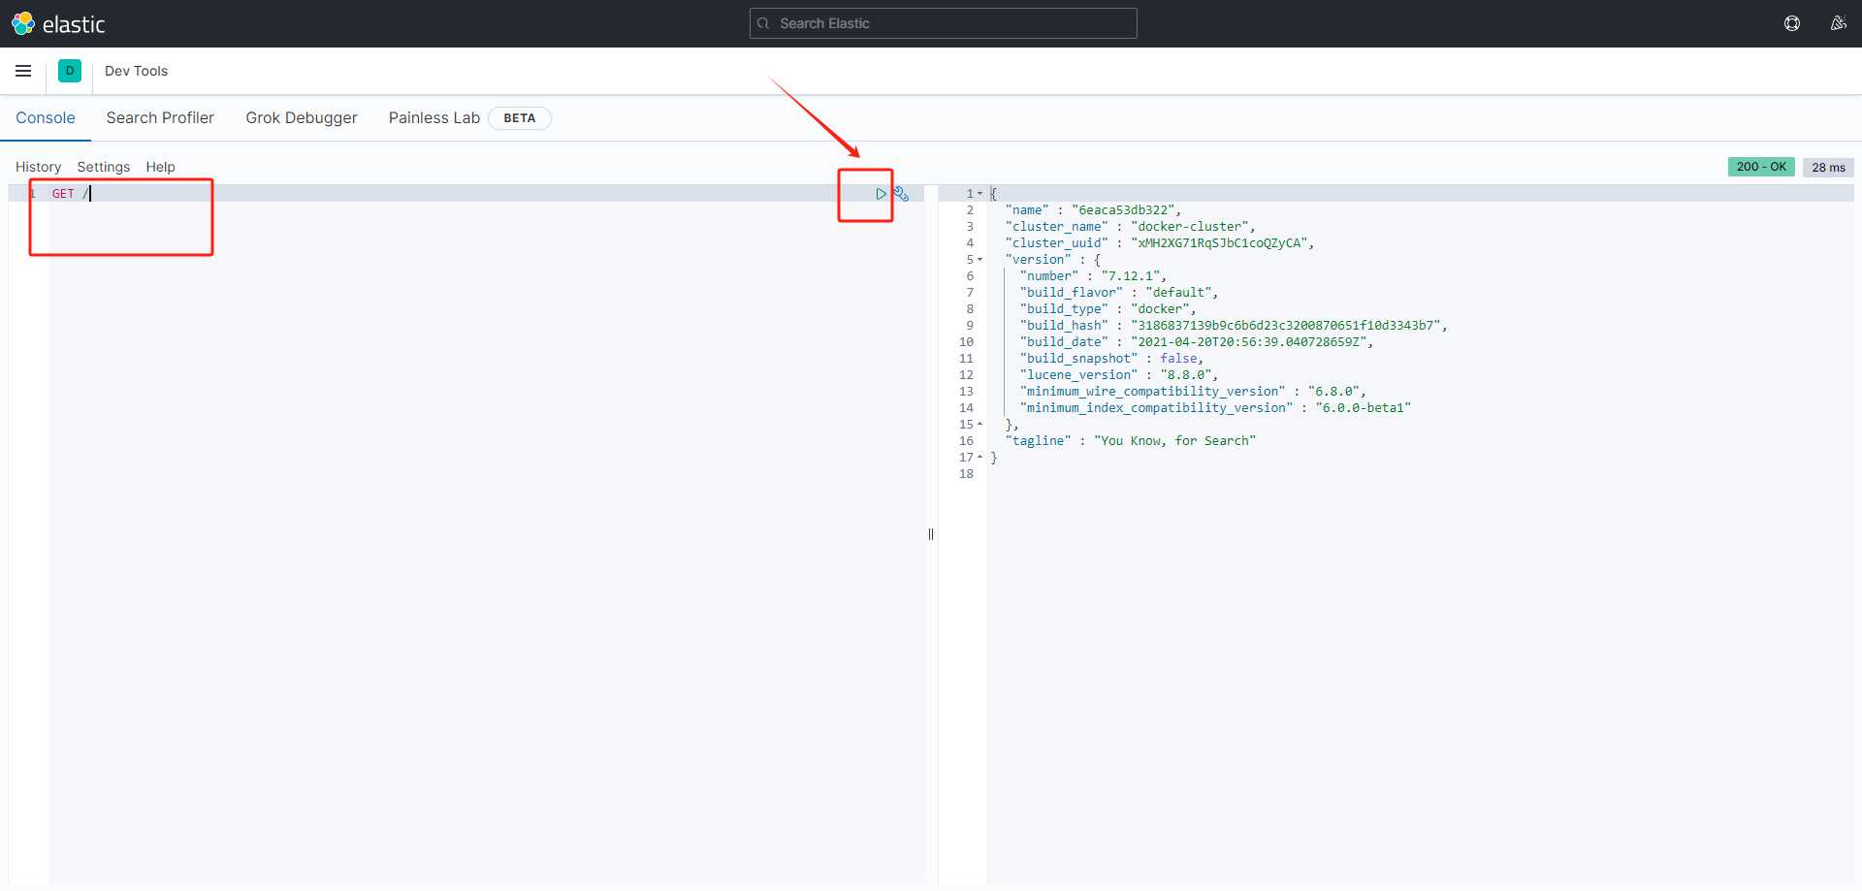Image resolution: width=1862 pixels, height=891 pixels.
Task: Click the panel resize divider handle
Action: [931, 534]
